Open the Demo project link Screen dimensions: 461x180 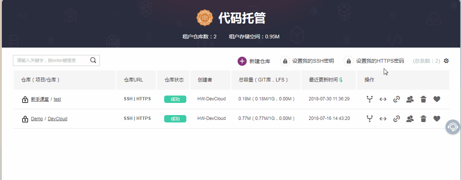(x=37, y=119)
